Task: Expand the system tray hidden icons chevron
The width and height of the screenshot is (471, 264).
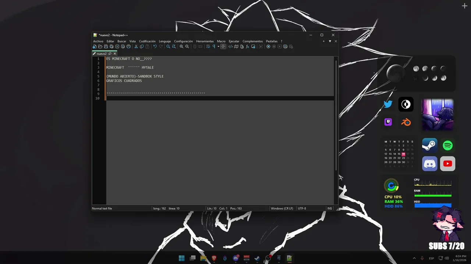Action: pos(414,258)
